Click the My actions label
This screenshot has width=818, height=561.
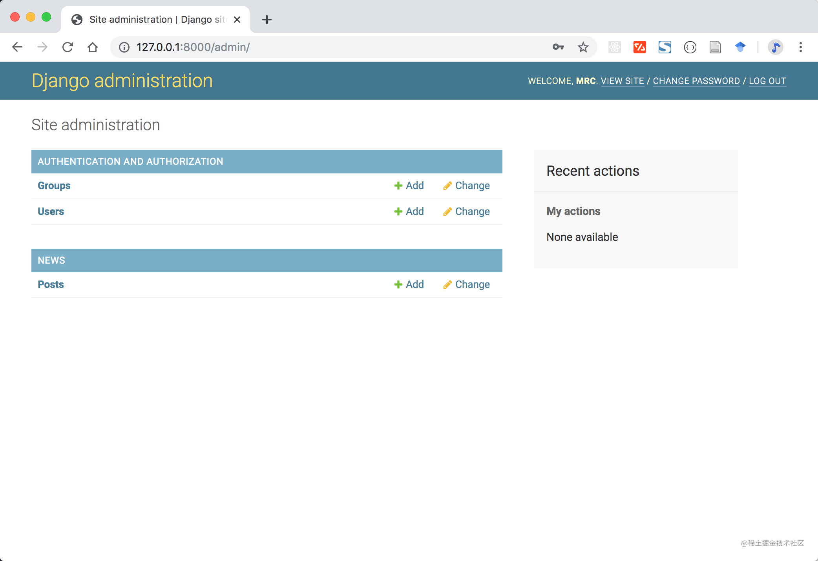point(573,211)
